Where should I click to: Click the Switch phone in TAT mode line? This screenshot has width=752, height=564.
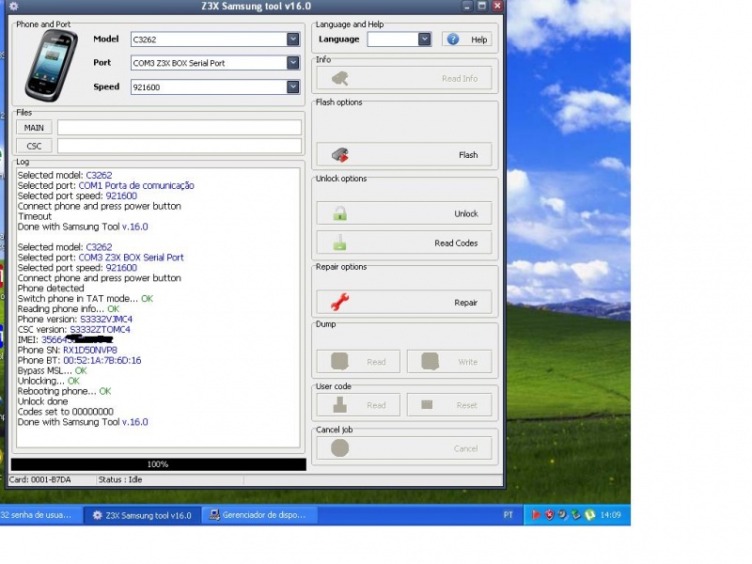[x=86, y=298]
